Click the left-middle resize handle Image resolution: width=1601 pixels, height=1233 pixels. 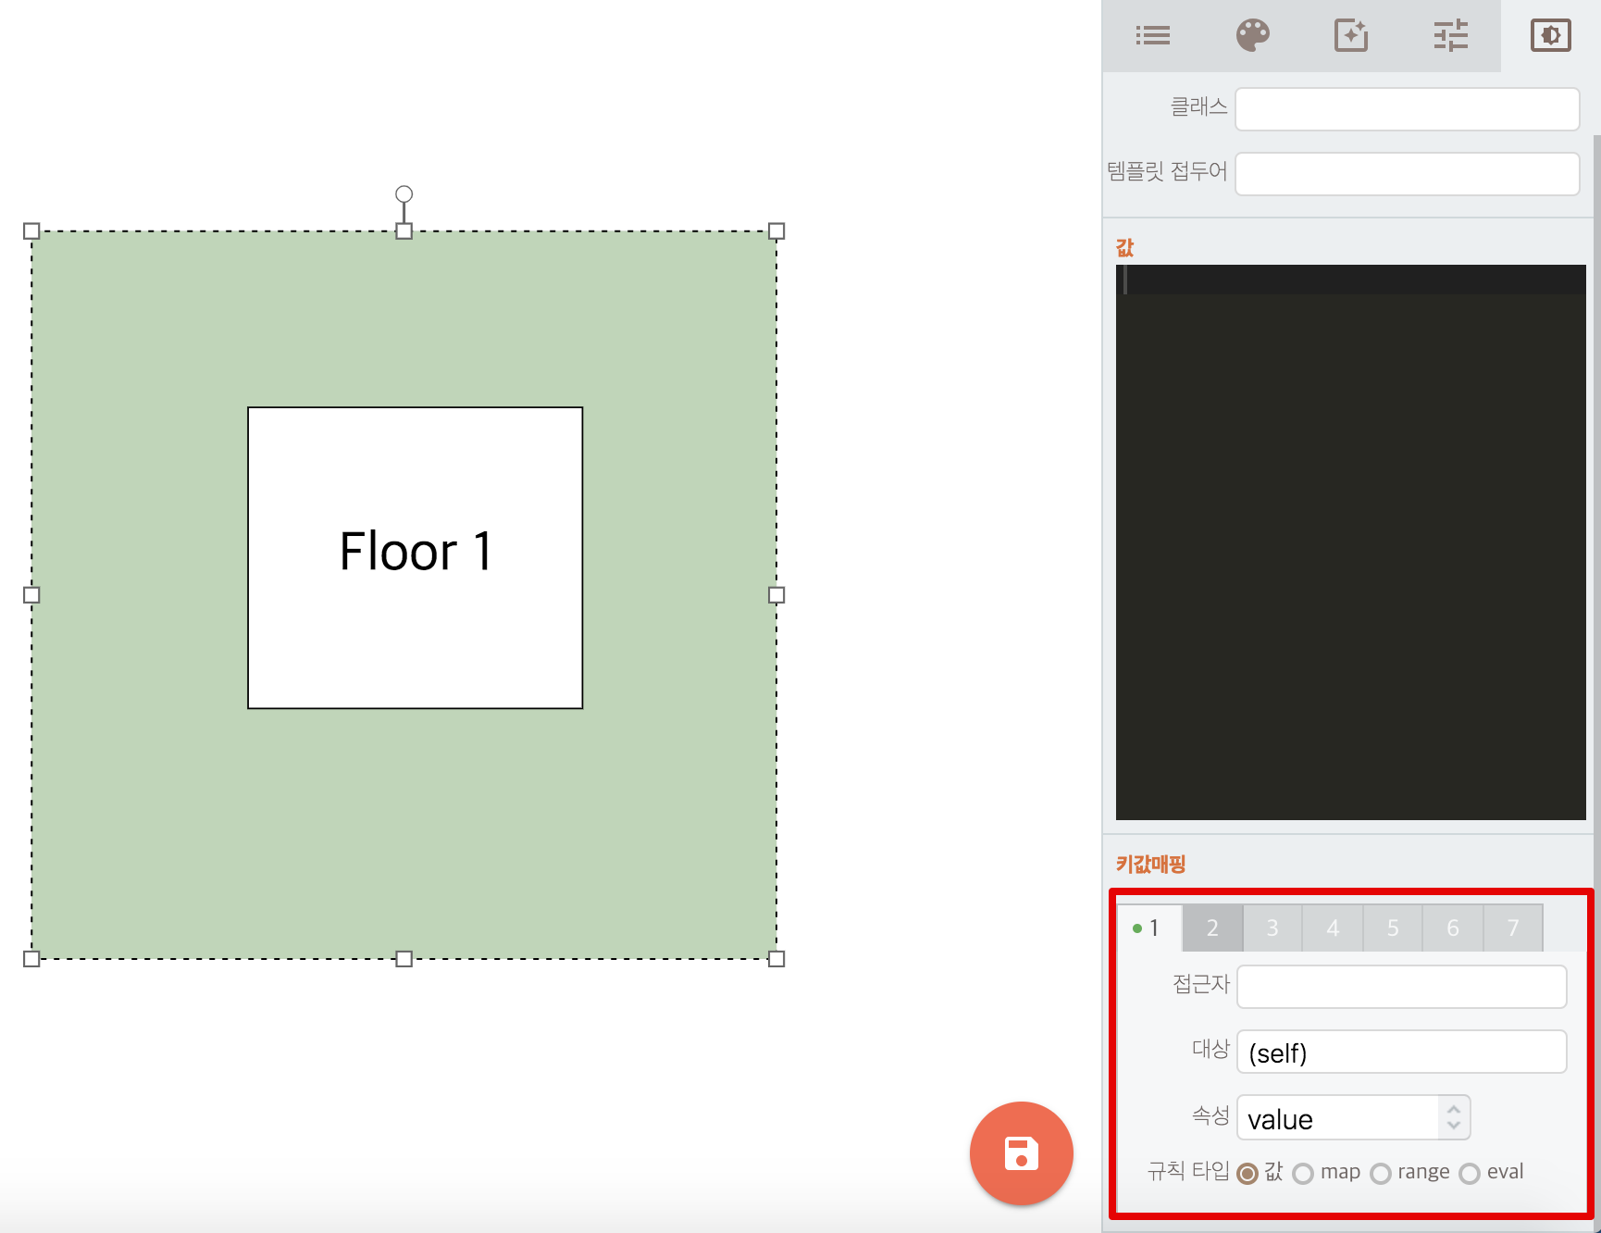point(31,595)
